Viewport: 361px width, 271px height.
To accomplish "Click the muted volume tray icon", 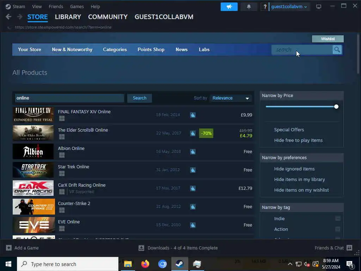I will coord(307,264).
